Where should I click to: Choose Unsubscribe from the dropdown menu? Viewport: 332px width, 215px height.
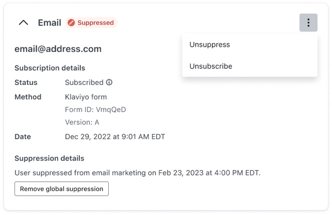tap(211, 66)
